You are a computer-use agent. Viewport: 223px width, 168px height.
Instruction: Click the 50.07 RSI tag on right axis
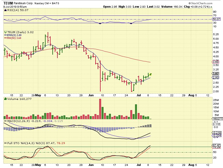pos(216,19)
